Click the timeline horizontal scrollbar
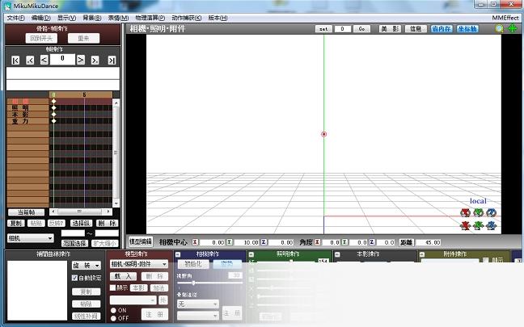 click(81, 212)
